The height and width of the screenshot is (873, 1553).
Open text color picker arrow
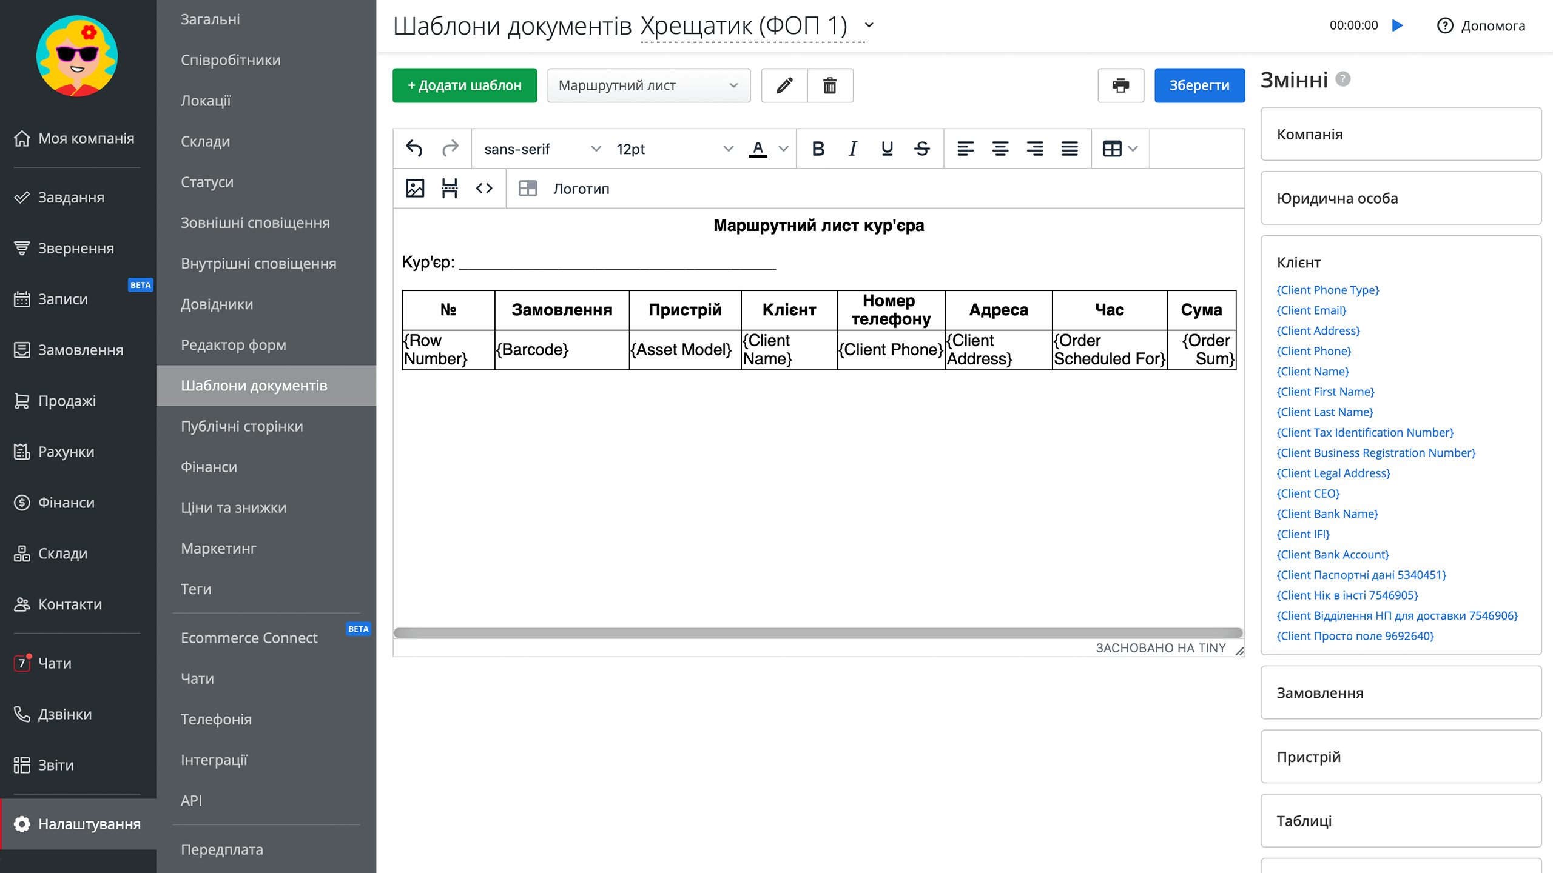pyautogui.click(x=784, y=149)
